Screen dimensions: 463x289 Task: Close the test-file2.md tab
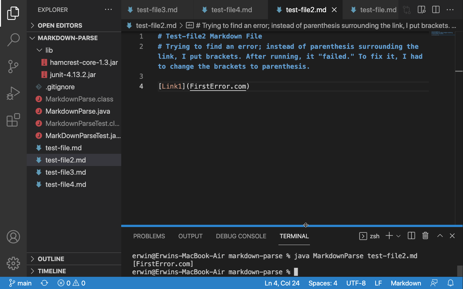click(334, 10)
